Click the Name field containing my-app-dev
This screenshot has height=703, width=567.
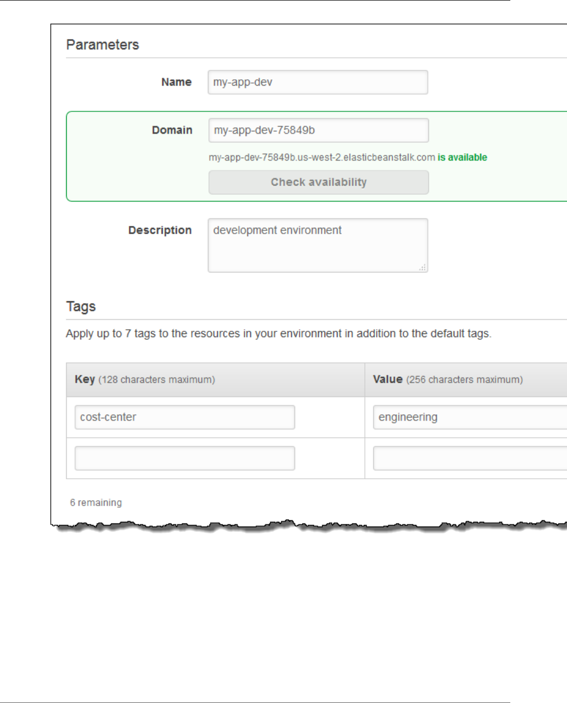coord(318,82)
